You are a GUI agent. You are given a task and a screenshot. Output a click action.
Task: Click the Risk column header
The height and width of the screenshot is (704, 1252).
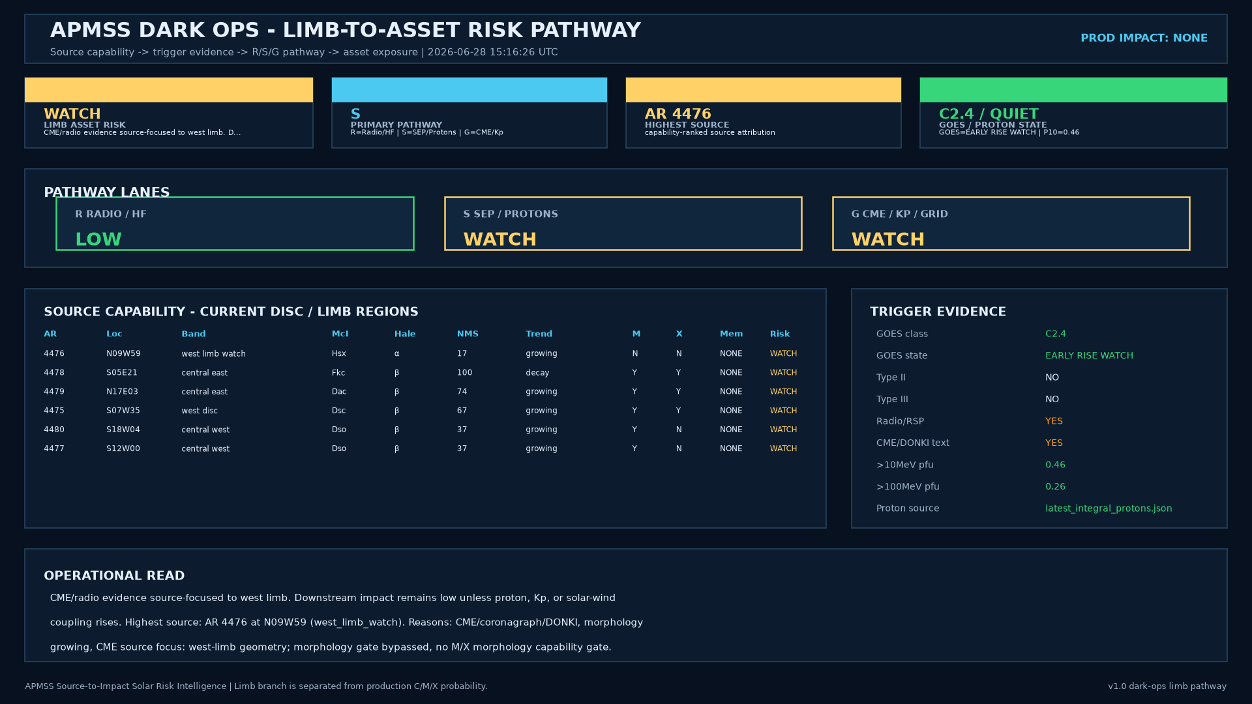780,334
